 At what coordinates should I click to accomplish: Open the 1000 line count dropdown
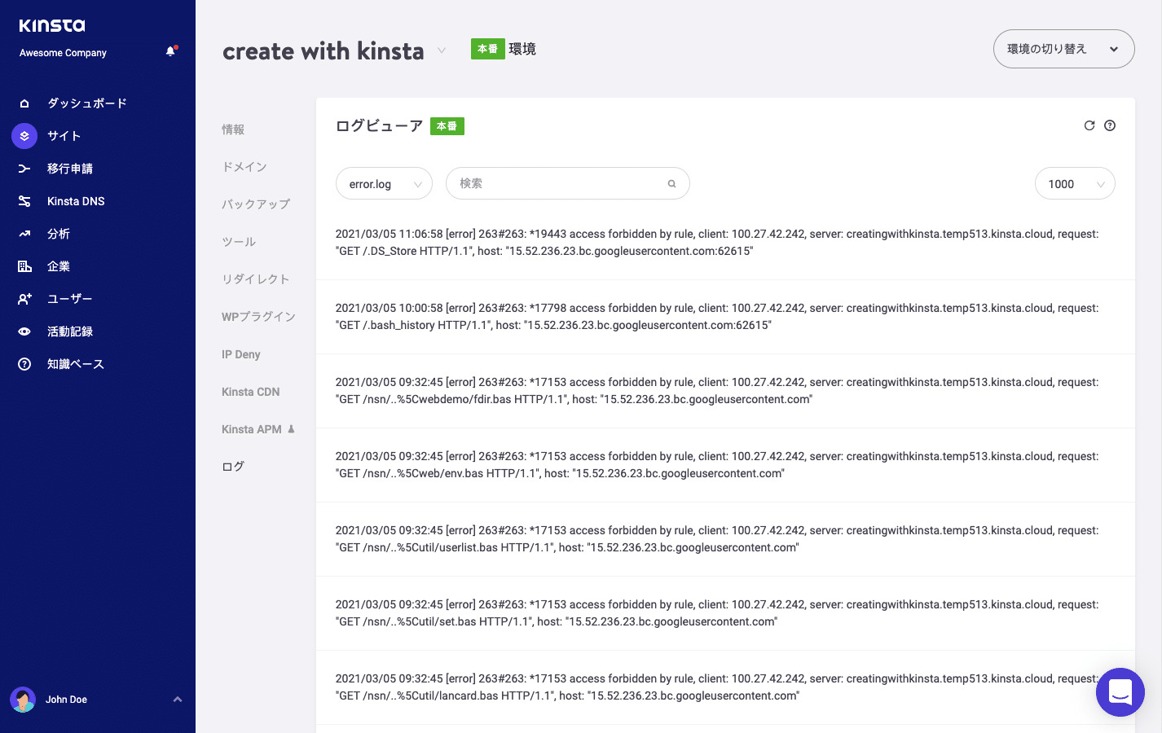pyautogui.click(x=1074, y=183)
